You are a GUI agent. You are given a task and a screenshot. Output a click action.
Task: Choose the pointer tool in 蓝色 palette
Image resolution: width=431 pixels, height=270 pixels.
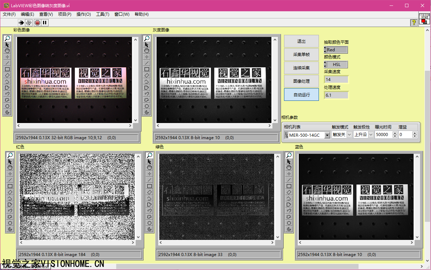289,161
